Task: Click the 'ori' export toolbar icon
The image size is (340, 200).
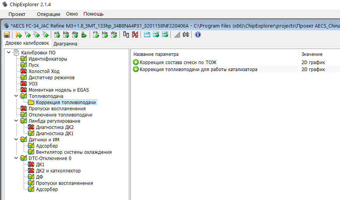Action: tap(57, 35)
